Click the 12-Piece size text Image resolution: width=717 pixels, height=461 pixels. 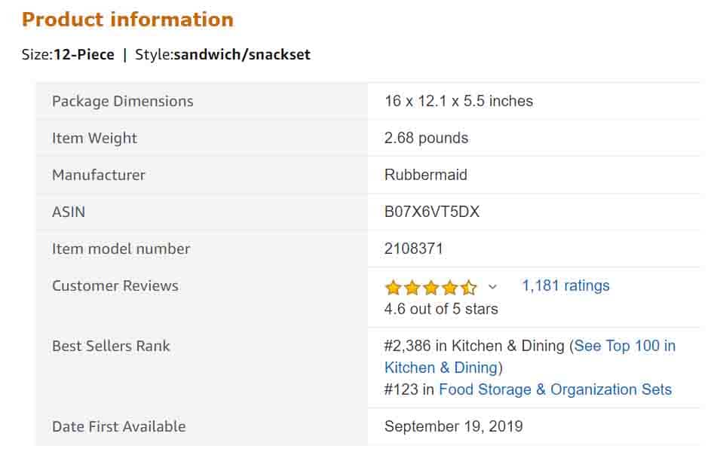click(x=84, y=54)
